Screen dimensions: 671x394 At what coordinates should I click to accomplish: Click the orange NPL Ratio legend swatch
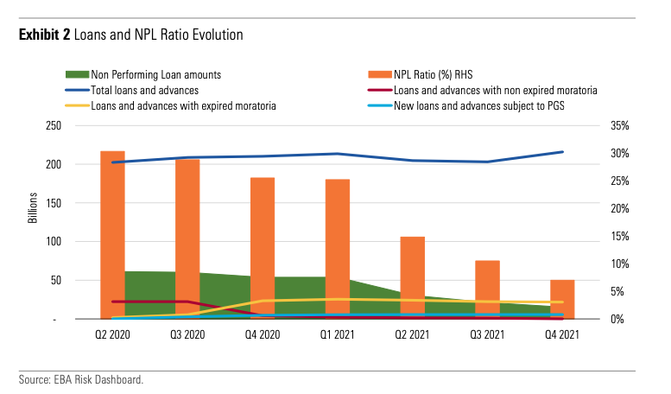coord(377,75)
